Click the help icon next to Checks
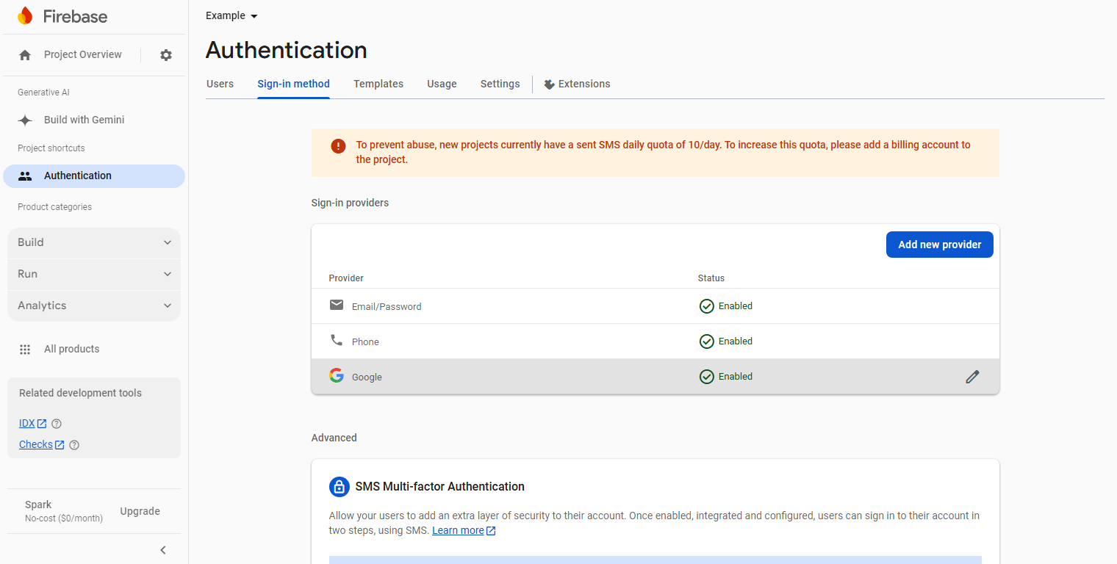1117x564 pixels. point(74,445)
